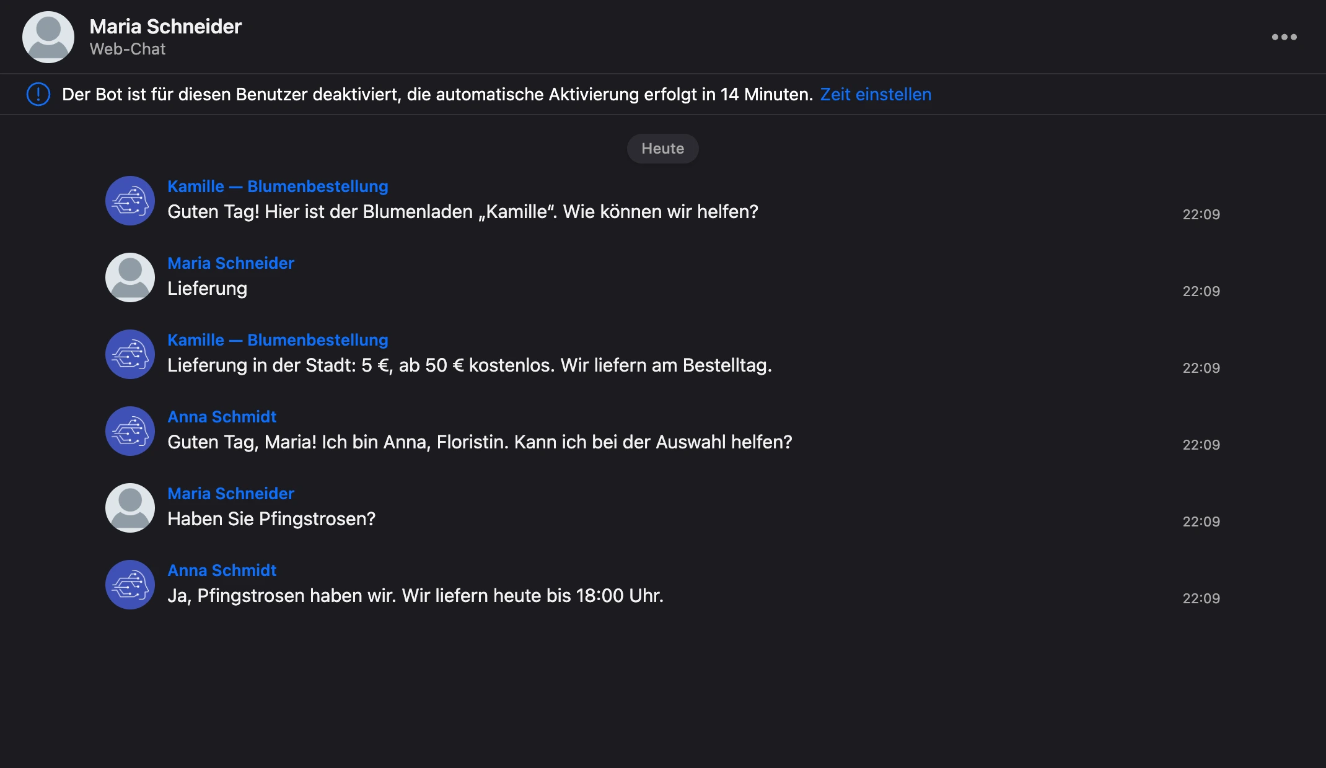Open Anna Schmidt name above Floristin message
Viewport: 1326px width, 768px height.
222,417
